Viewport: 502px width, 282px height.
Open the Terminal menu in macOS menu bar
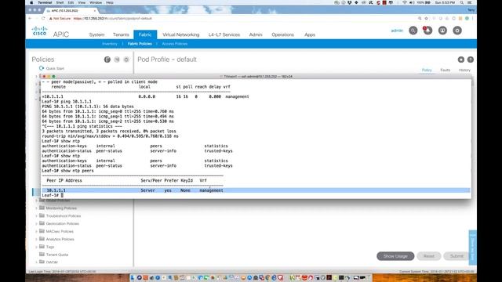tap(45, 2)
